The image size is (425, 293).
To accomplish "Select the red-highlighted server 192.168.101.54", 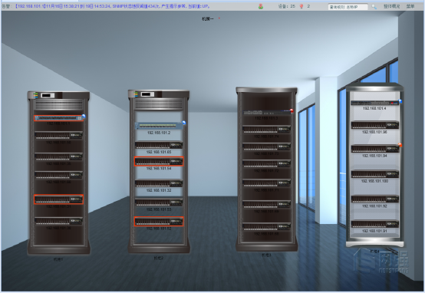I will click(x=159, y=161).
